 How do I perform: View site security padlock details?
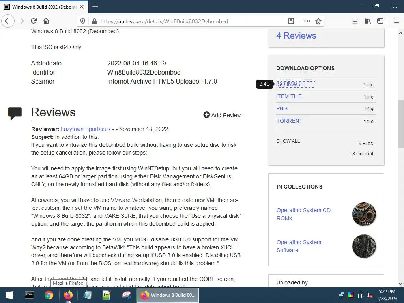click(94, 21)
